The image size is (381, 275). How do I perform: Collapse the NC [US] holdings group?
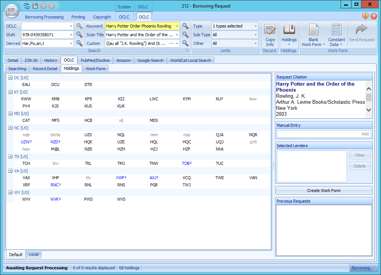click(x=11, y=128)
